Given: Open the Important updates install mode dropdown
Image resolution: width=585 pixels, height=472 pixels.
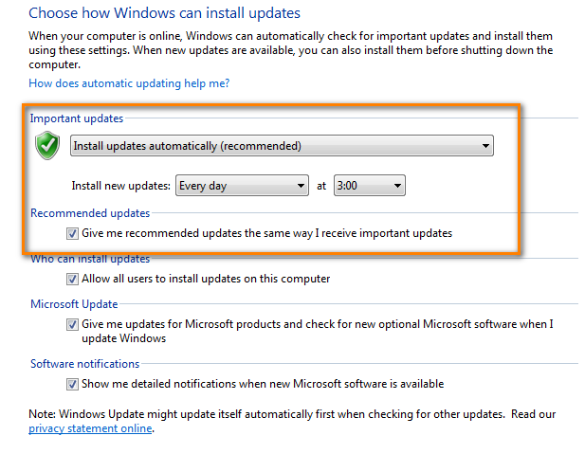Looking at the screenshot, I should 282,146.
